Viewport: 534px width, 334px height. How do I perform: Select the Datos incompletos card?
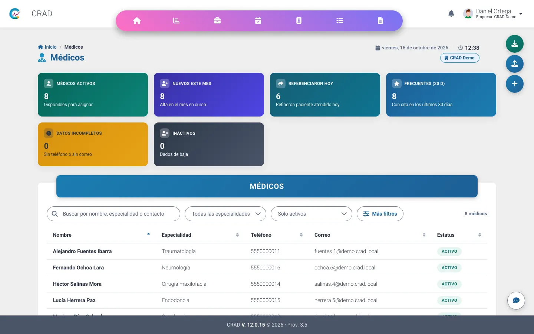click(x=93, y=144)
